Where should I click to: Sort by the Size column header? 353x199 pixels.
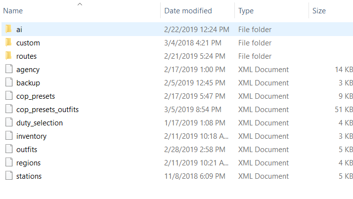pyautogui.click(x=319, y=11)
